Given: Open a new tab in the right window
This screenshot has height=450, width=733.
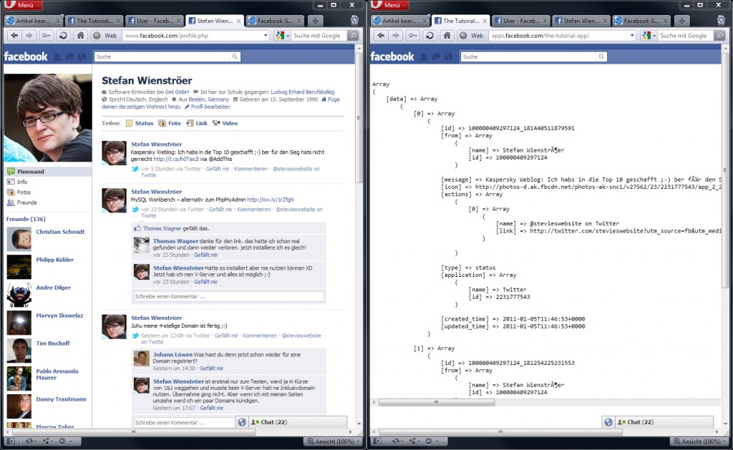Looking at the screenshot, I should (x=682, y=21).
